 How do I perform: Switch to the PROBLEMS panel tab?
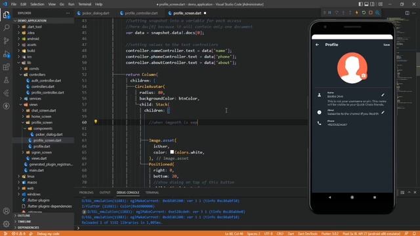pos(86,193)
